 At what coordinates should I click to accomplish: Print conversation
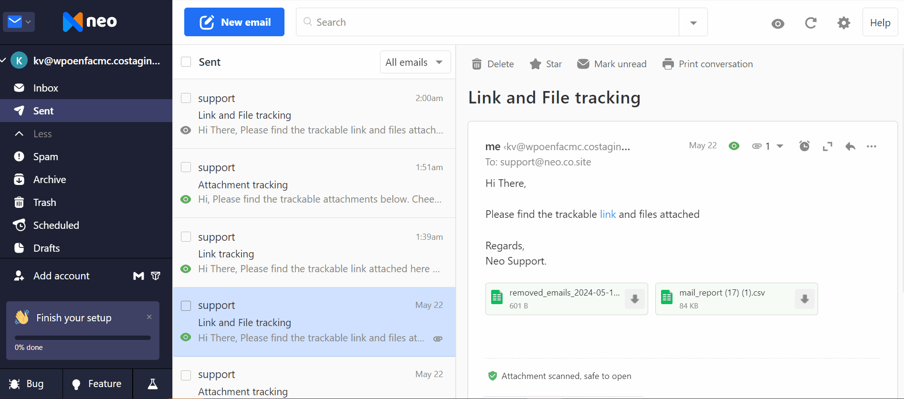tap(707, 64)
